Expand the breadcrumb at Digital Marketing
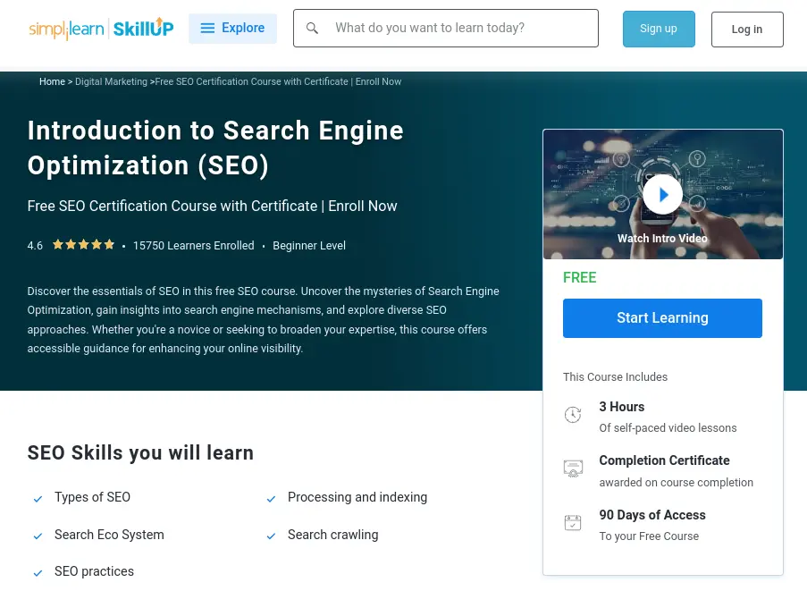The image size is (807, 591). tap(111, 81)
